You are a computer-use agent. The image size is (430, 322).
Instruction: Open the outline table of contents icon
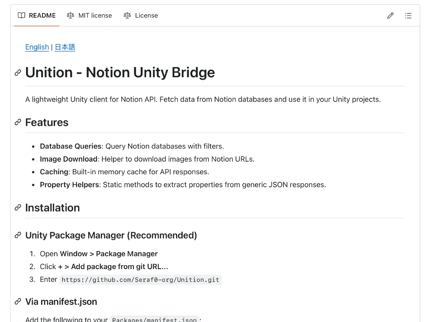(x=408, y=16)
